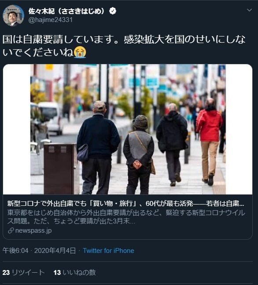The image size is (258, 285).
Task: Open the 新型コロナで外出自粛でも headline
Action: coord(126,204)
